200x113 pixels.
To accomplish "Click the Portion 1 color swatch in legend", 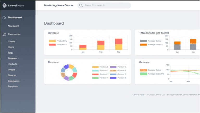I will point(96,67).
